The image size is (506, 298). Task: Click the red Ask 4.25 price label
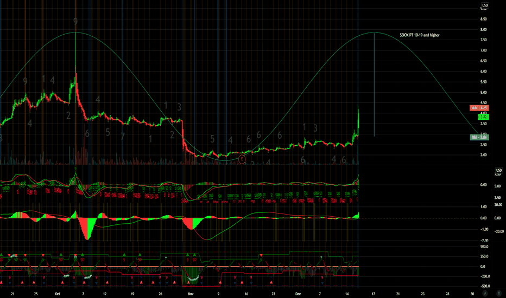[479, 108]
